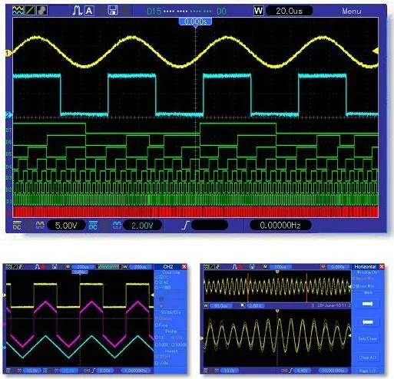Click the gray persistence icon in top toolbar
Screen dimensions: 394x379
coord(41,11)
